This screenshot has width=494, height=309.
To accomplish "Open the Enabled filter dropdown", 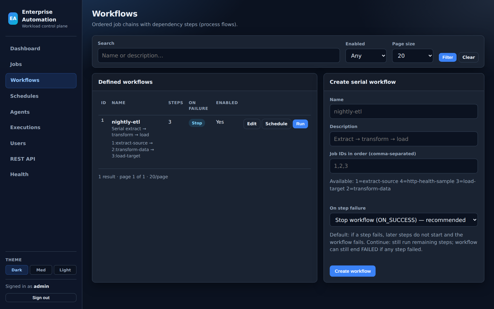I will tap(366, 56).
